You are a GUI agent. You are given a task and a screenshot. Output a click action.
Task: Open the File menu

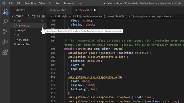point(11,3)
